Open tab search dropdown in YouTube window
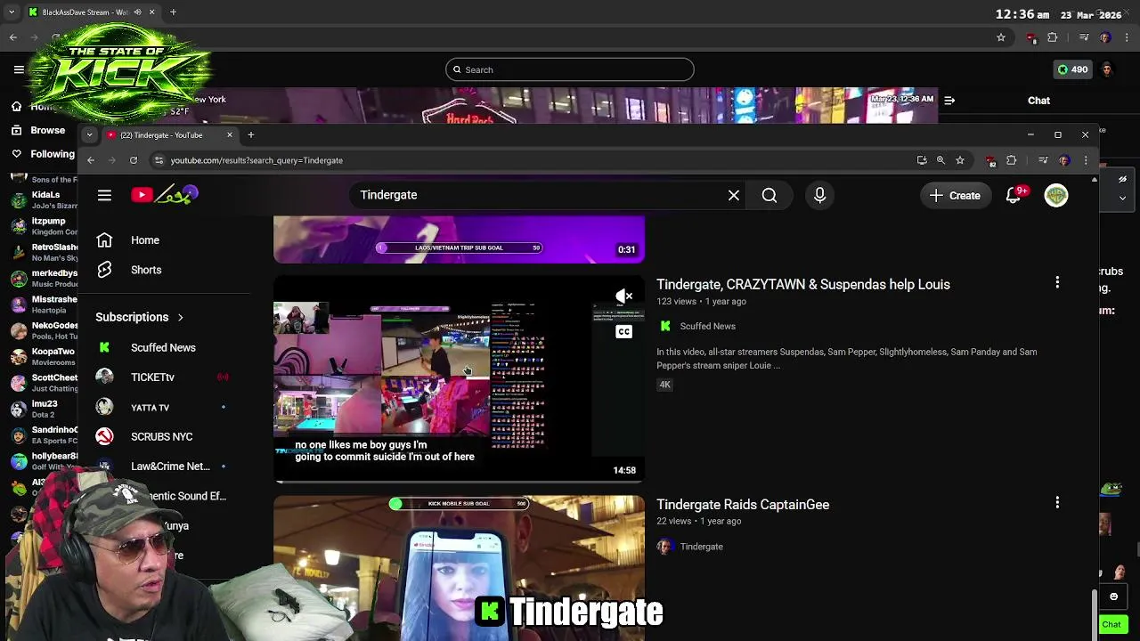 coord(89,135)
